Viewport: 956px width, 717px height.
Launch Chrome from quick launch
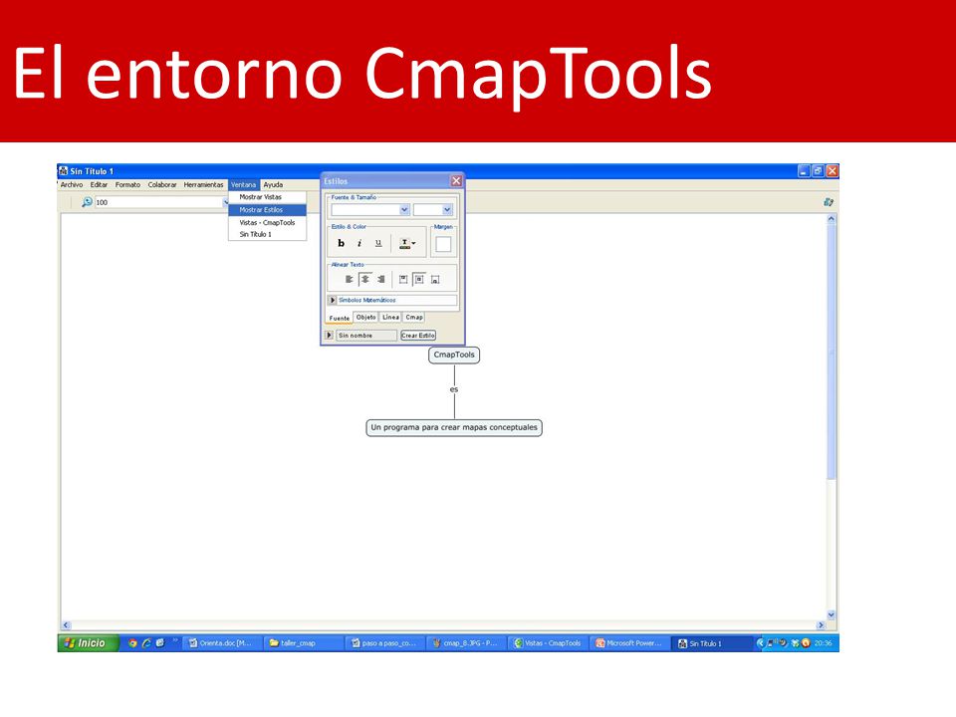[x=132, y=643]
